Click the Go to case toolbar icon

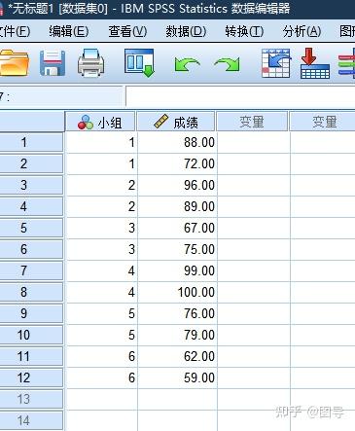[276, 63]
